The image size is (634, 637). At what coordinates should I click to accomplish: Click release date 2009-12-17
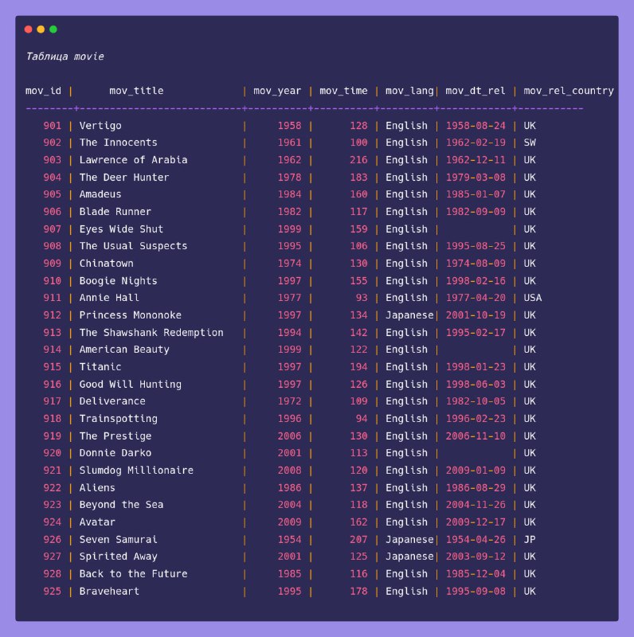(x=476, y=522)
